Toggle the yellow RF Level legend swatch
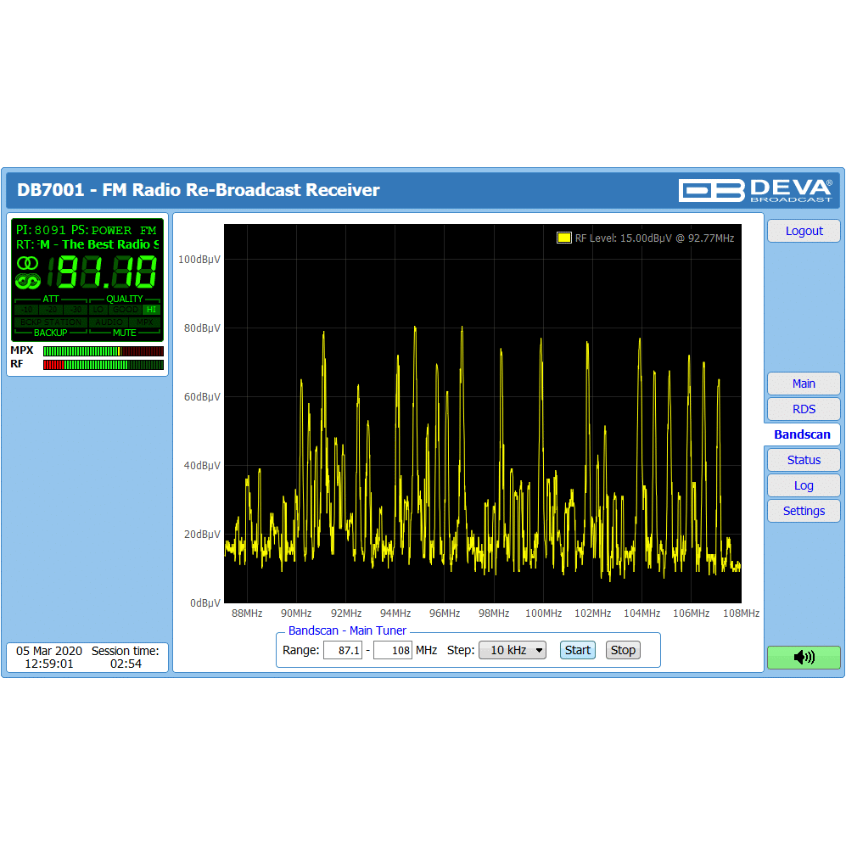This screenshot has height=846, width=846. [x=563, y=238]
